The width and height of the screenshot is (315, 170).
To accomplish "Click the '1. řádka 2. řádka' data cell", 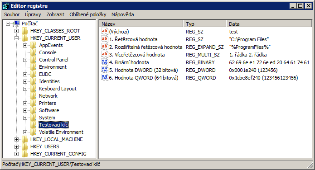I will 248,55.
